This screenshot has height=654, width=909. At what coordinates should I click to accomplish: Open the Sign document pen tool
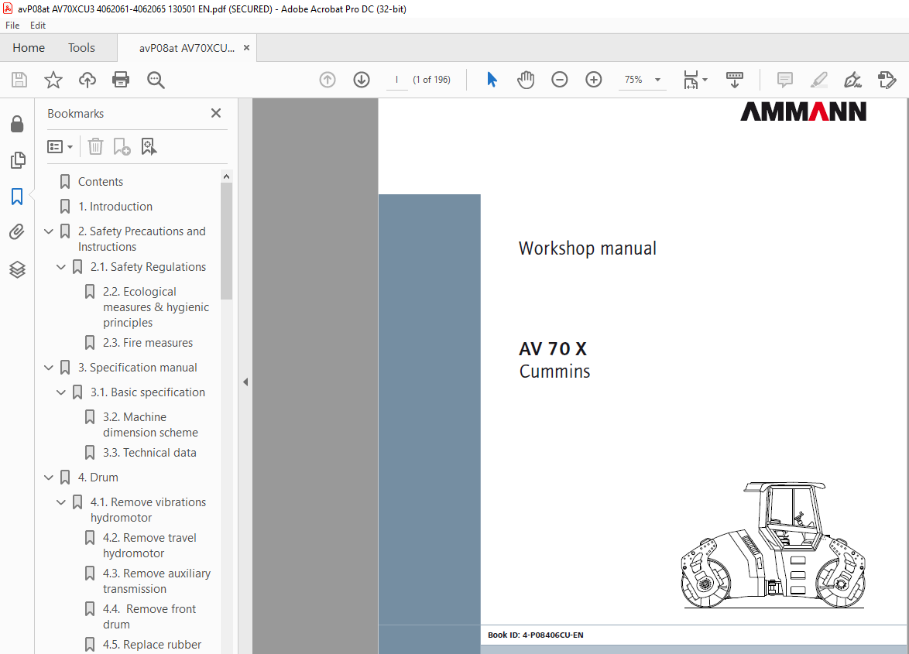pyautogui.click(x=852, y=80)
